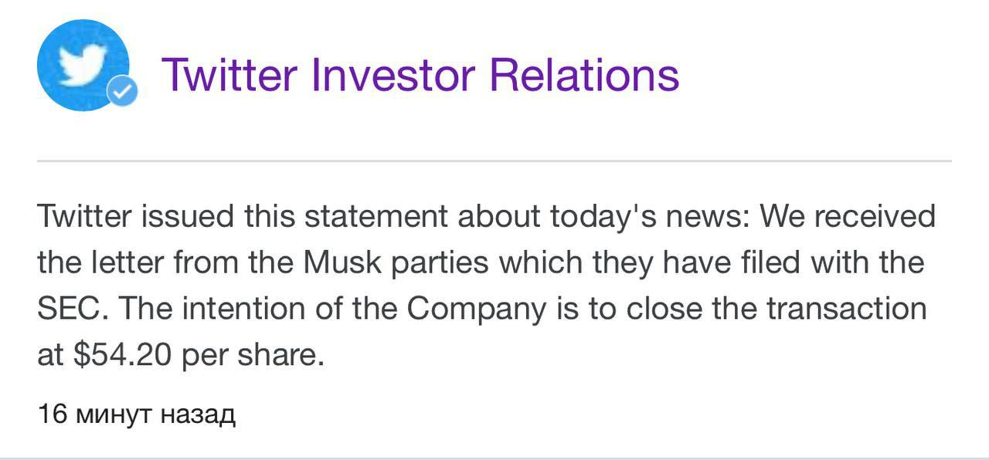Click the word "parties" in the statement

[441, 262]
